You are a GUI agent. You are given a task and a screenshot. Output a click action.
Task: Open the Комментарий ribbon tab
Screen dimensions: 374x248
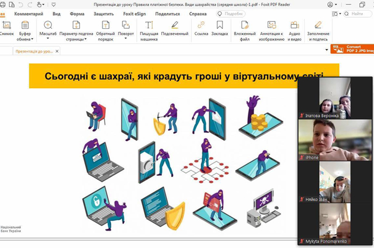(x=29, y=13)
